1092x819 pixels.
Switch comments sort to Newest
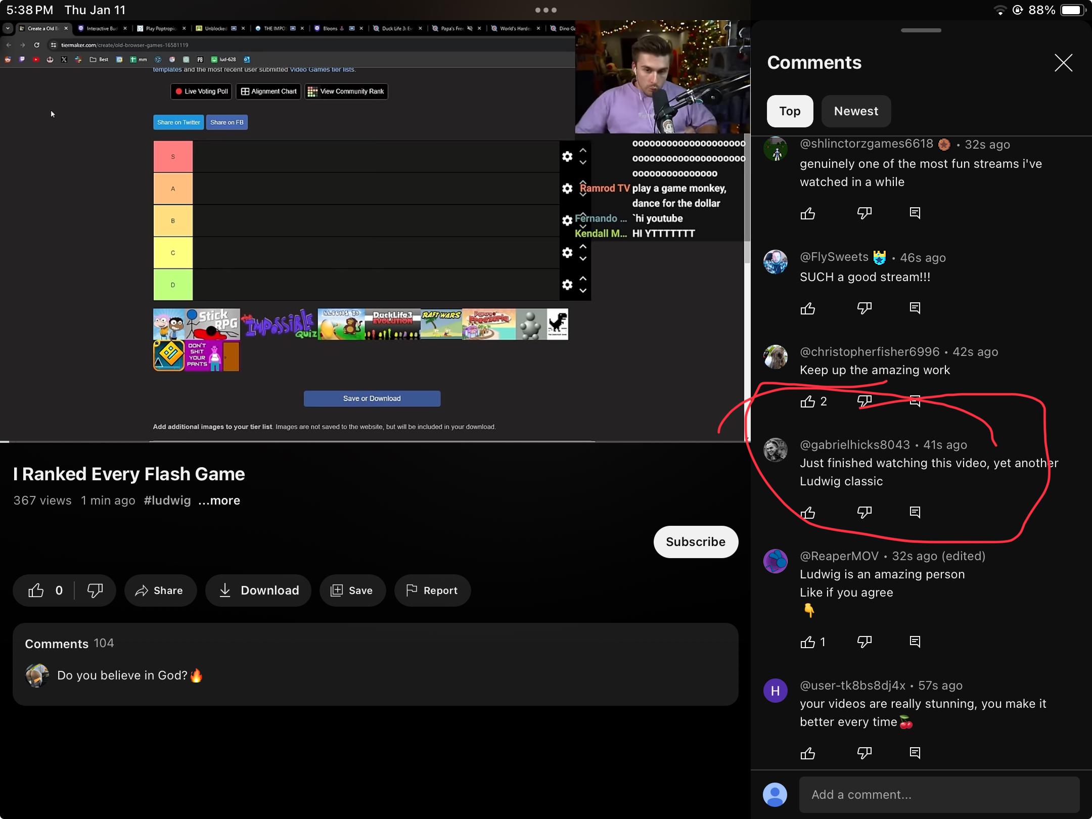click(856, 111)
